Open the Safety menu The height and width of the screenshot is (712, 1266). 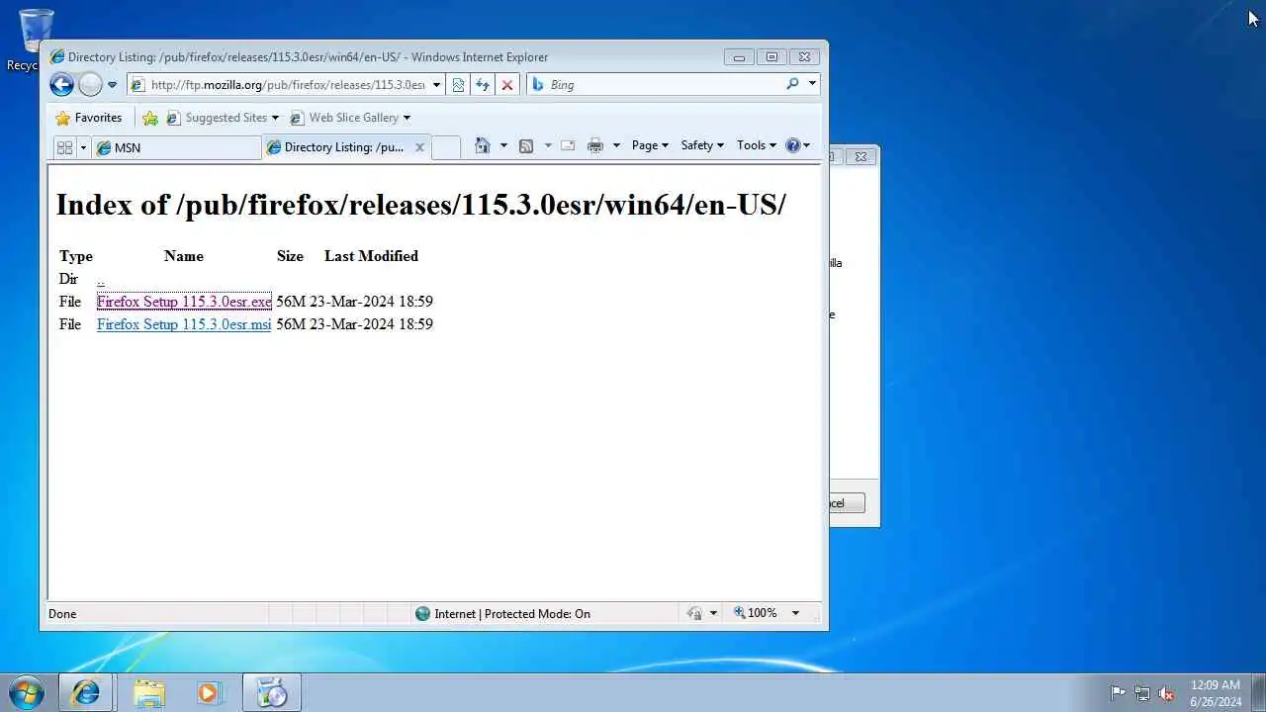702,145
